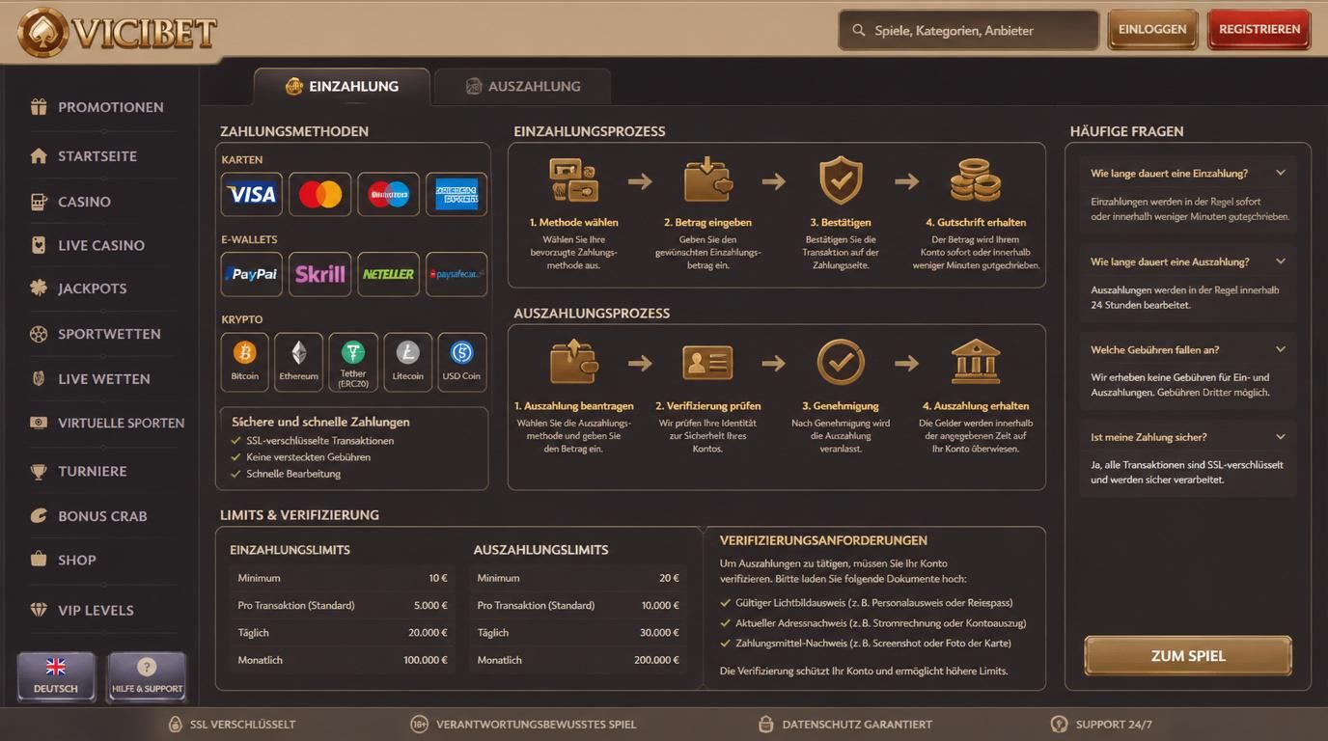
Task: Select the PayPal e-wallet option
Action: click(252, 274)
